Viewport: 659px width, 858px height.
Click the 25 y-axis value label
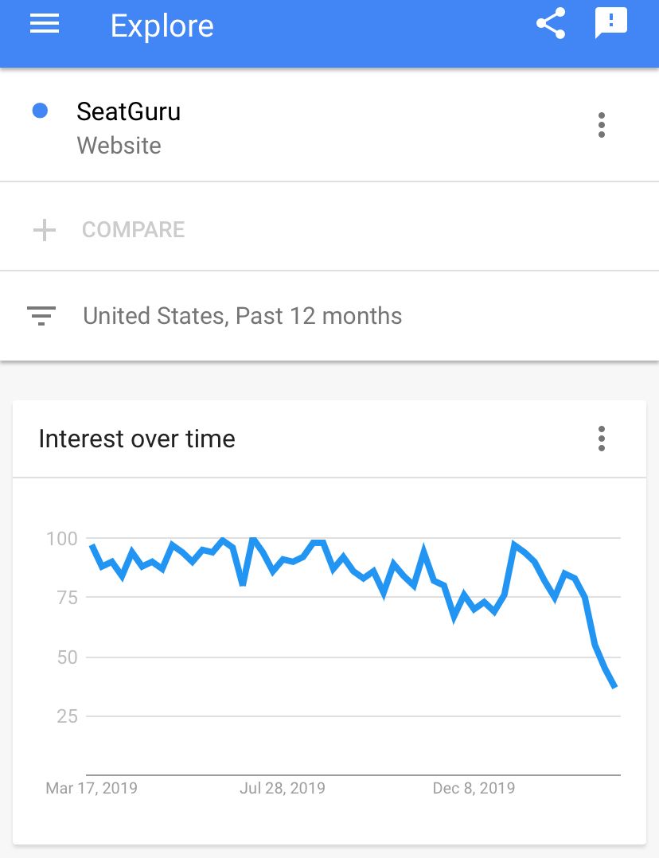[x=67, y=716]
